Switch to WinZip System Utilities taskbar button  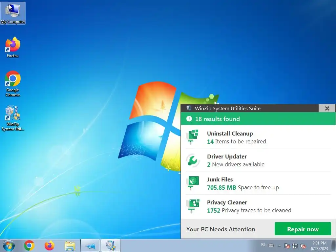pos(111,245)
